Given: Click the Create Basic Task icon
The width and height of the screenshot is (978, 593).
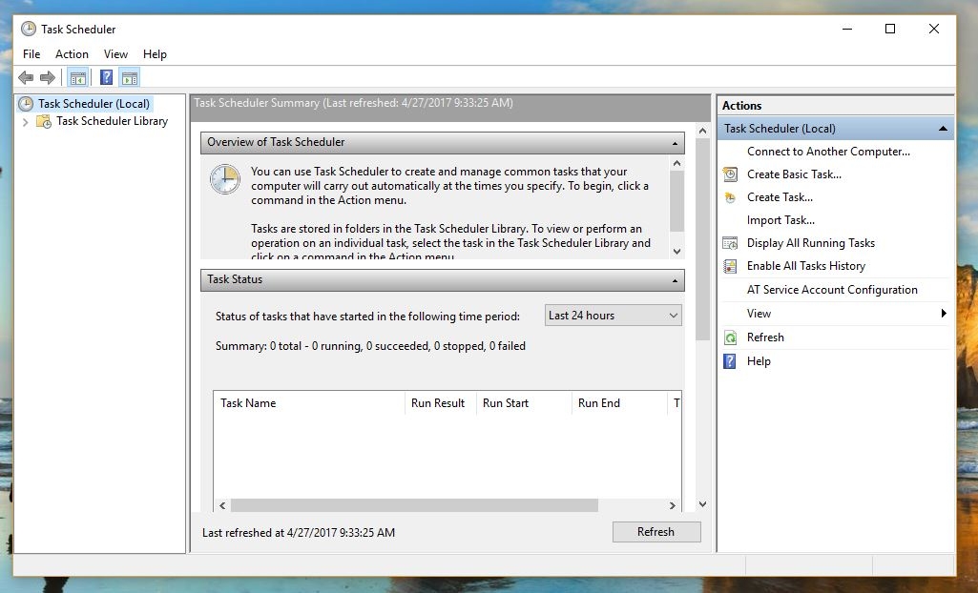Looking at the screenshot, I should click(730, 174).
